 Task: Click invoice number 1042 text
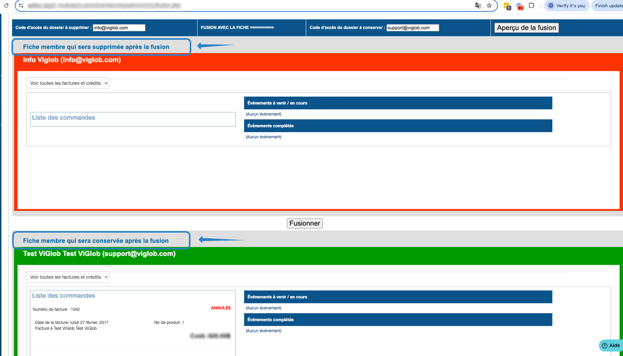point(56,309)
